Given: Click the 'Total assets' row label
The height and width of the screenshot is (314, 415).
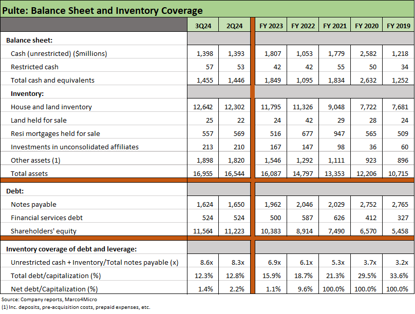Looking at the screenshot, I should click(29, 173).
